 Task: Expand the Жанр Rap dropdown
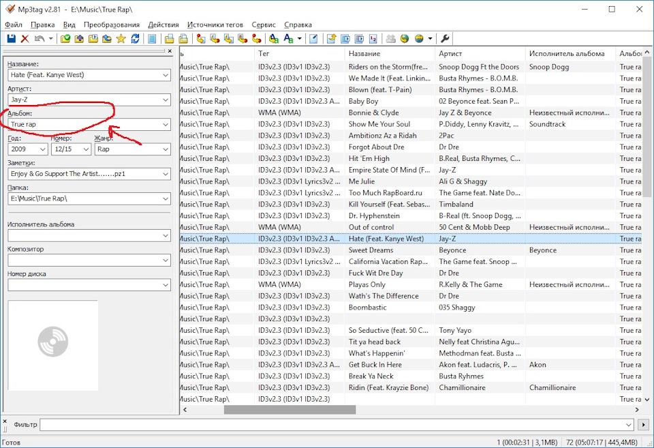(166, 149)
